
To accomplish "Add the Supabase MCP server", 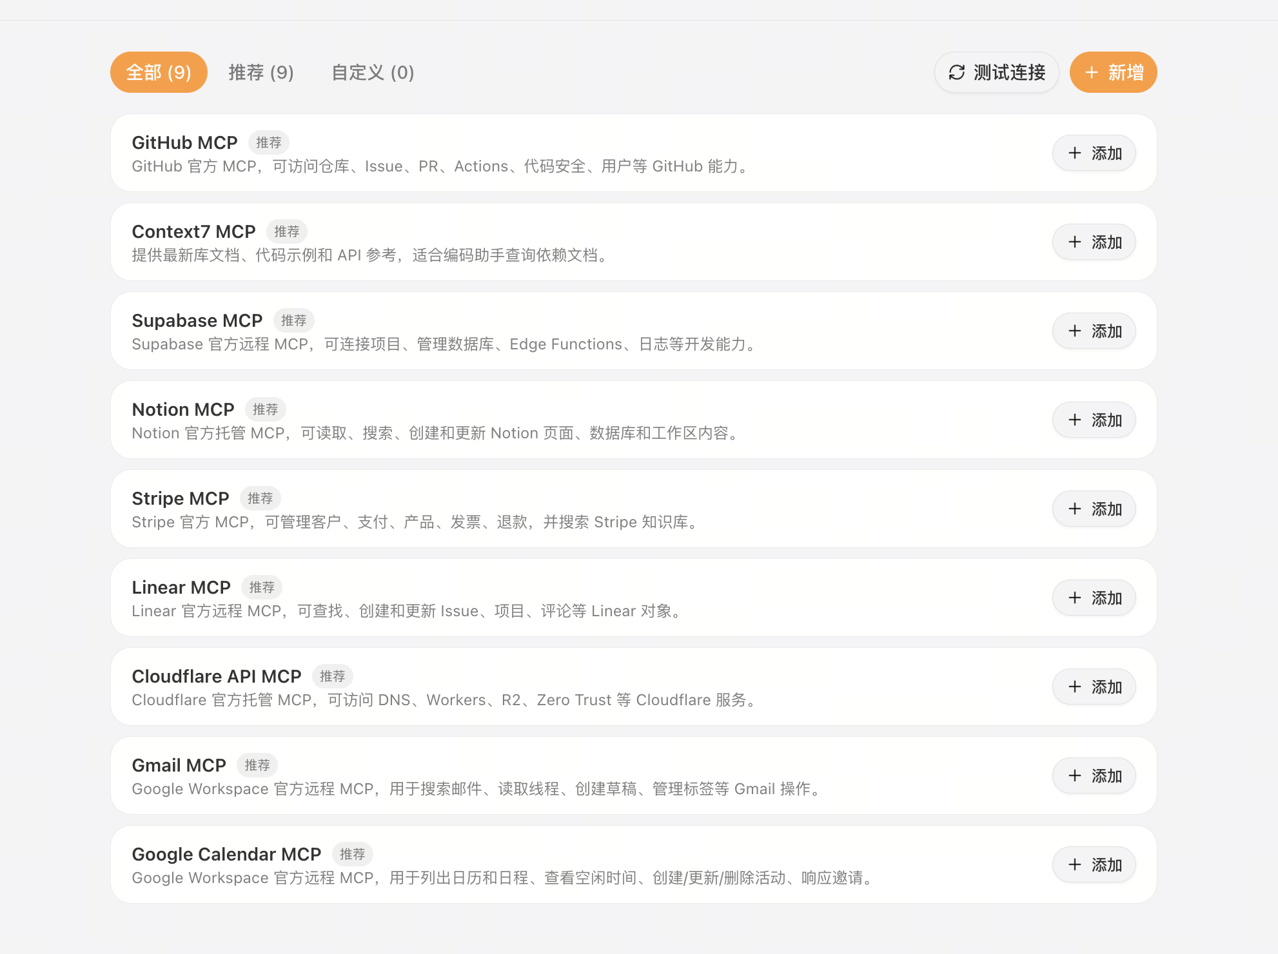I will click(x=1094, y=331).
